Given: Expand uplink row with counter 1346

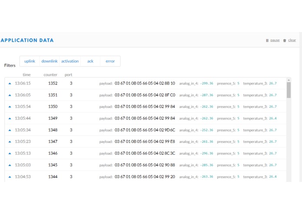Looking at the screenshot, I should (10, 153).
